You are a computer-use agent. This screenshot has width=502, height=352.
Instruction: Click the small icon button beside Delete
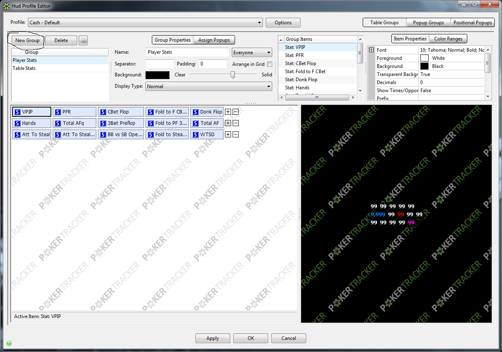tap(83, 40)
